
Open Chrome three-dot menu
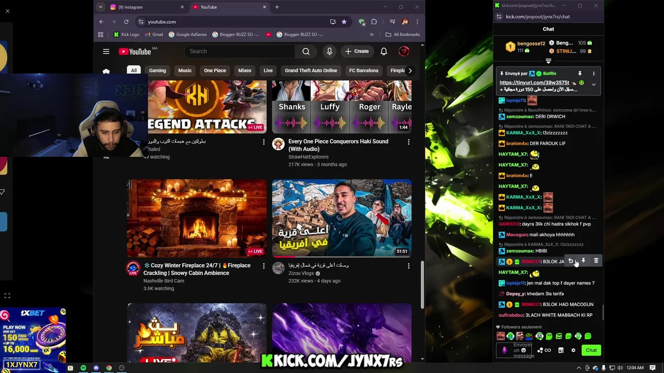click(x=417, y=22)
